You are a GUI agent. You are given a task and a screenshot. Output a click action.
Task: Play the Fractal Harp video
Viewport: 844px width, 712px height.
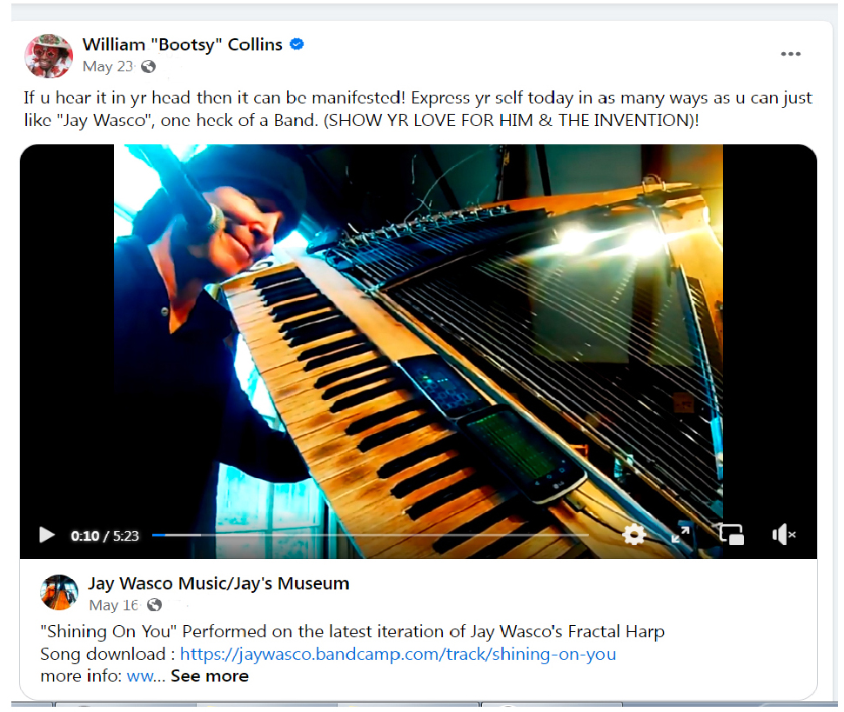[47, 535]
